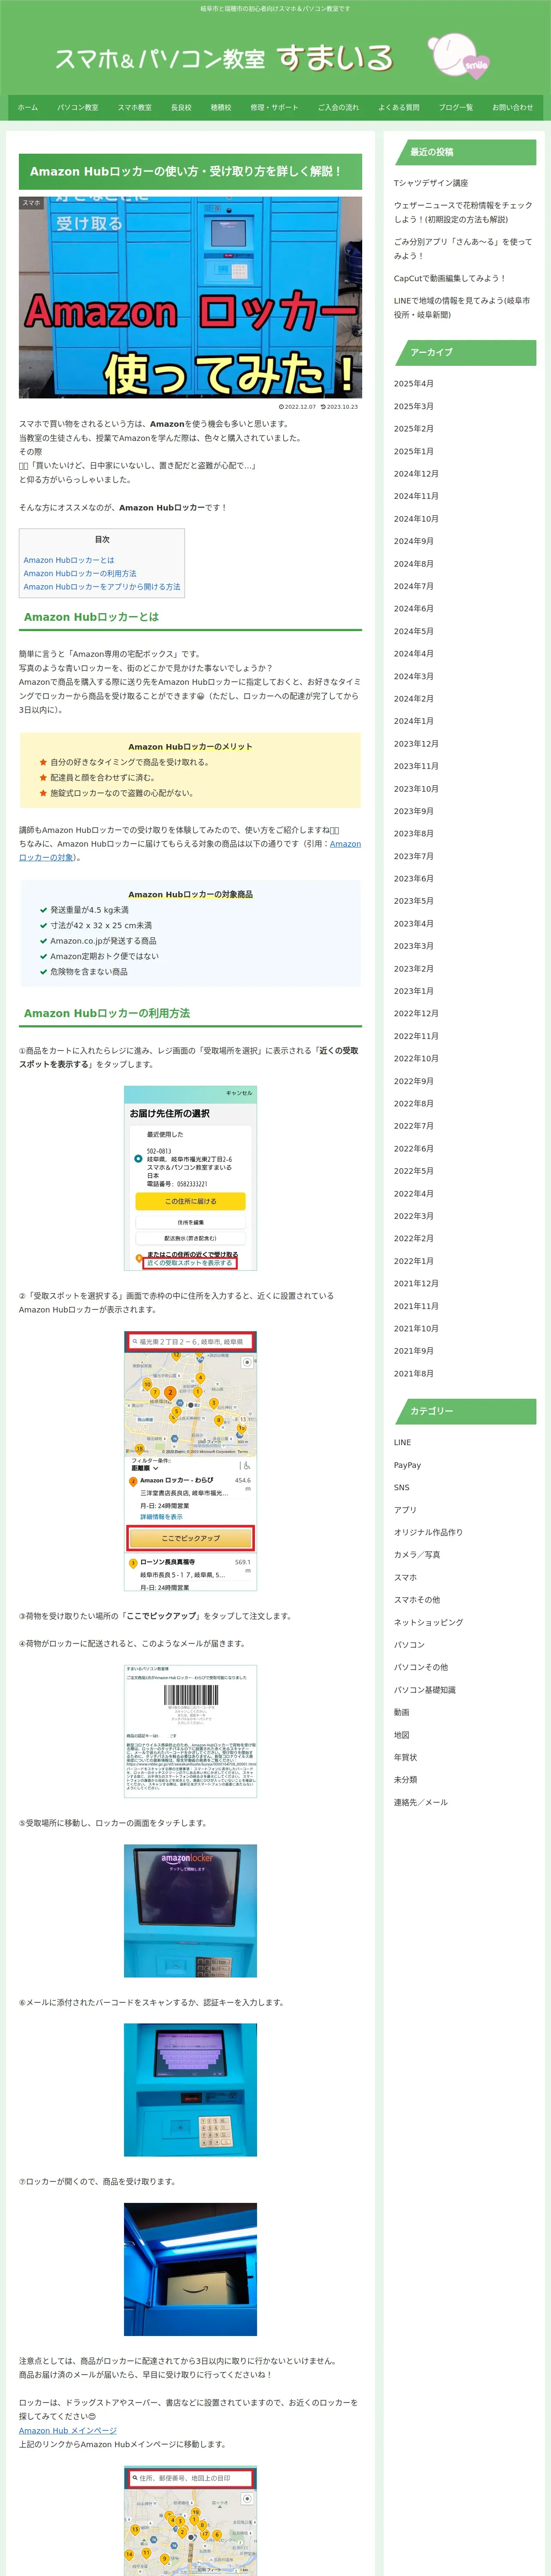Open the 2025年1月 archive
Image resolution: width=551 pixels, height=2576 pixels.
(x=414, y=451)
